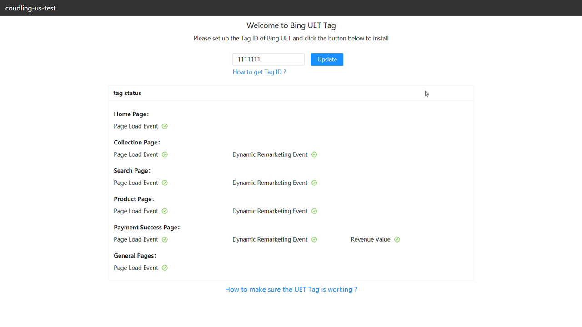Image resolution: width=582 pixels, height=327 pixels.
Task: Open the UET Tag working verification link
Action: coord(291,289)
